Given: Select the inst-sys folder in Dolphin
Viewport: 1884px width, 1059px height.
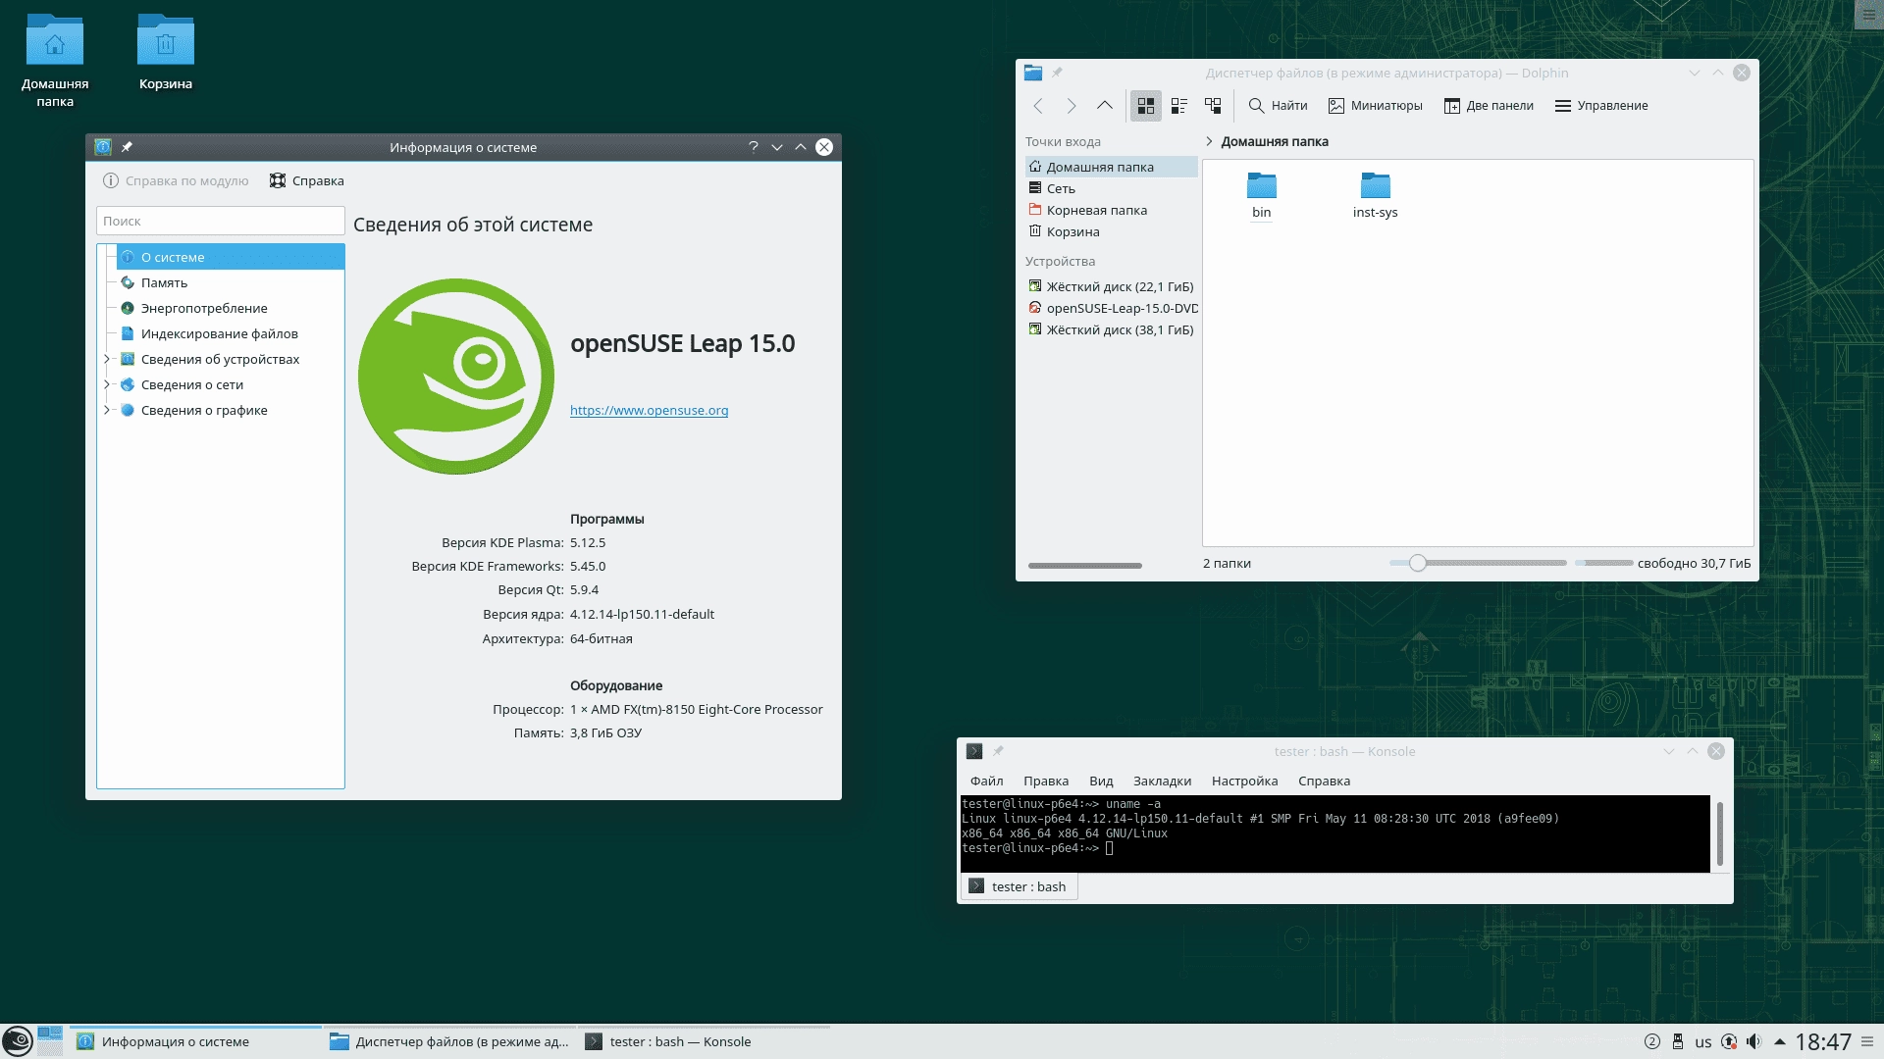Looking at the screenshot, I should pos(1375,195).
